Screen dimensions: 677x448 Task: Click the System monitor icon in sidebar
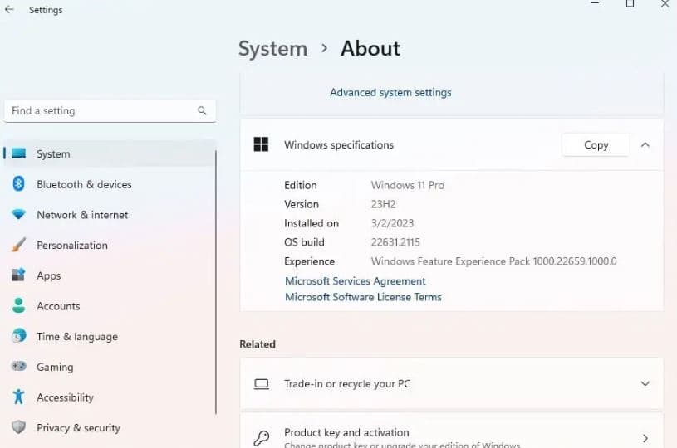[x=19, y=154]
